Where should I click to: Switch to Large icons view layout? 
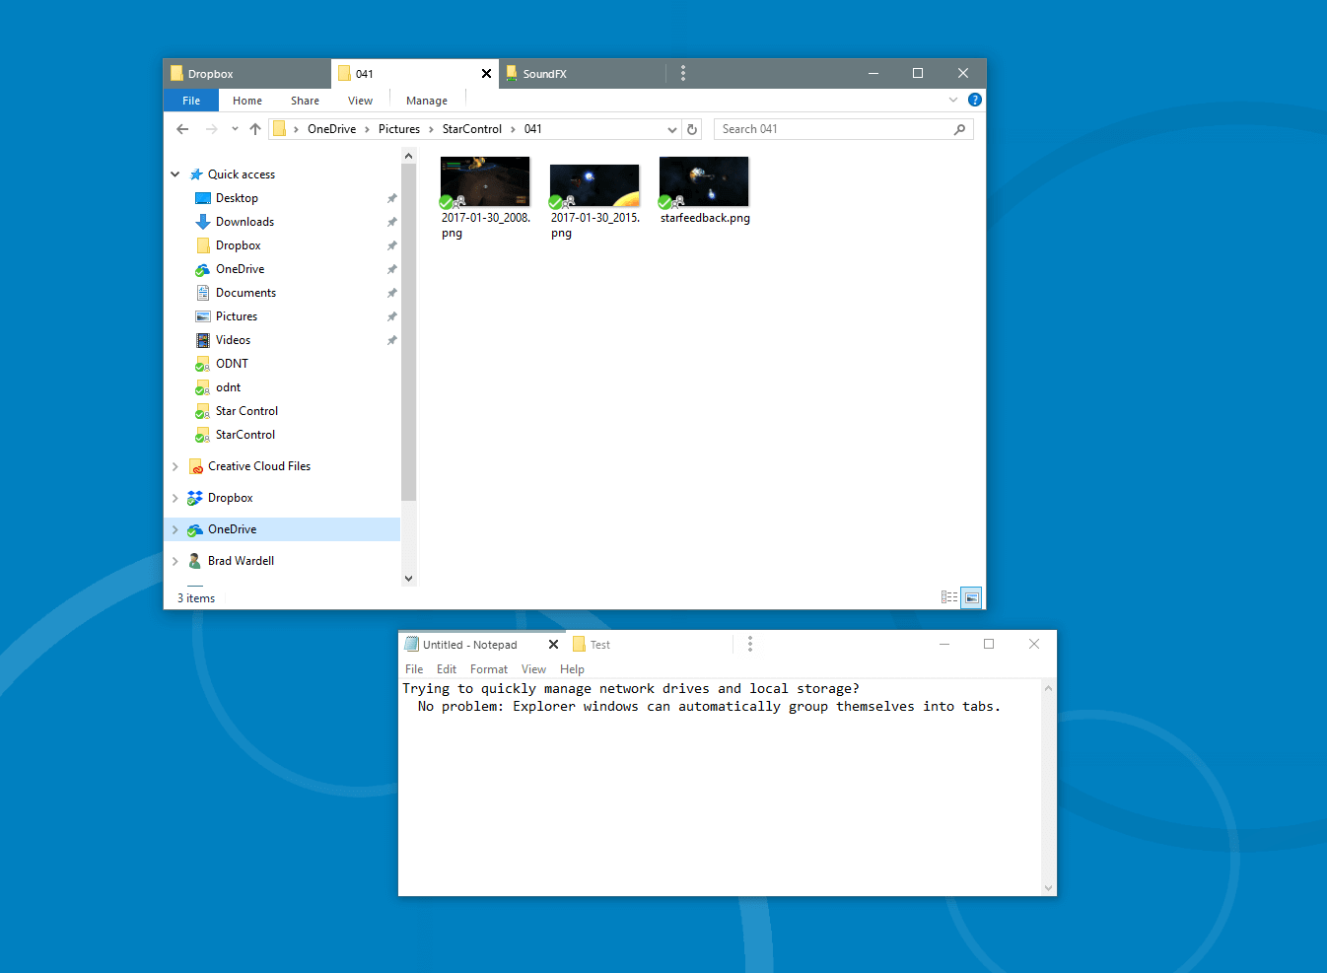coord(971,597)
